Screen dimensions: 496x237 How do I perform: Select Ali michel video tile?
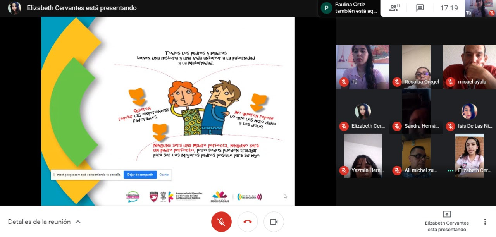tap(416, 155)
